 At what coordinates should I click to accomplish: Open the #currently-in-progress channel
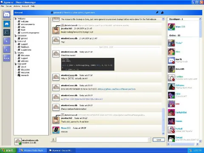28,33
